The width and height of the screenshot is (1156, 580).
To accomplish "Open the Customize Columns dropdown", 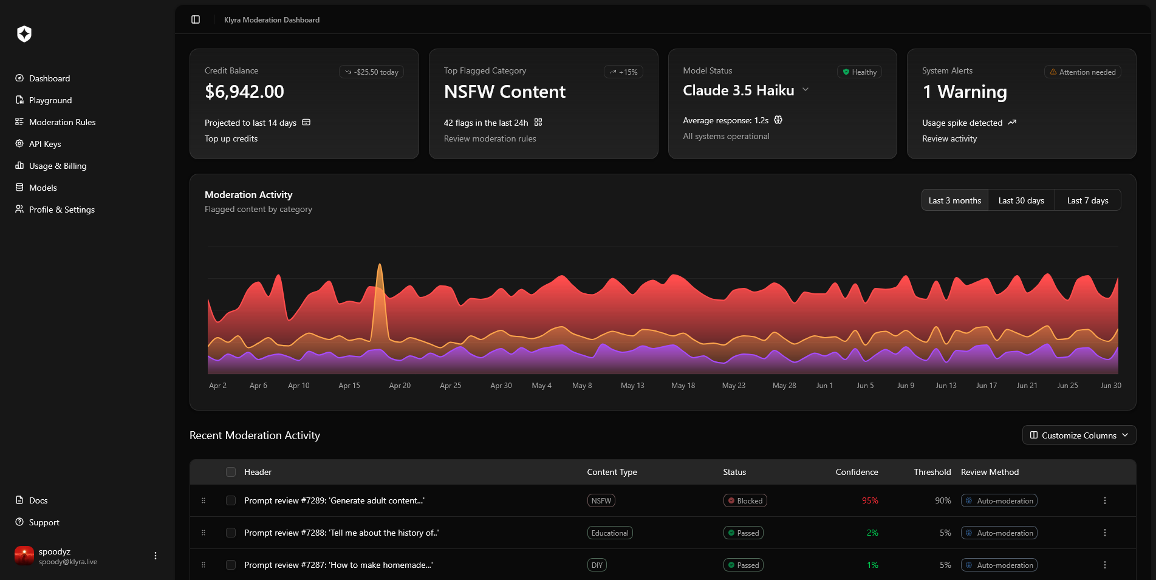I will coord(1079,435).
